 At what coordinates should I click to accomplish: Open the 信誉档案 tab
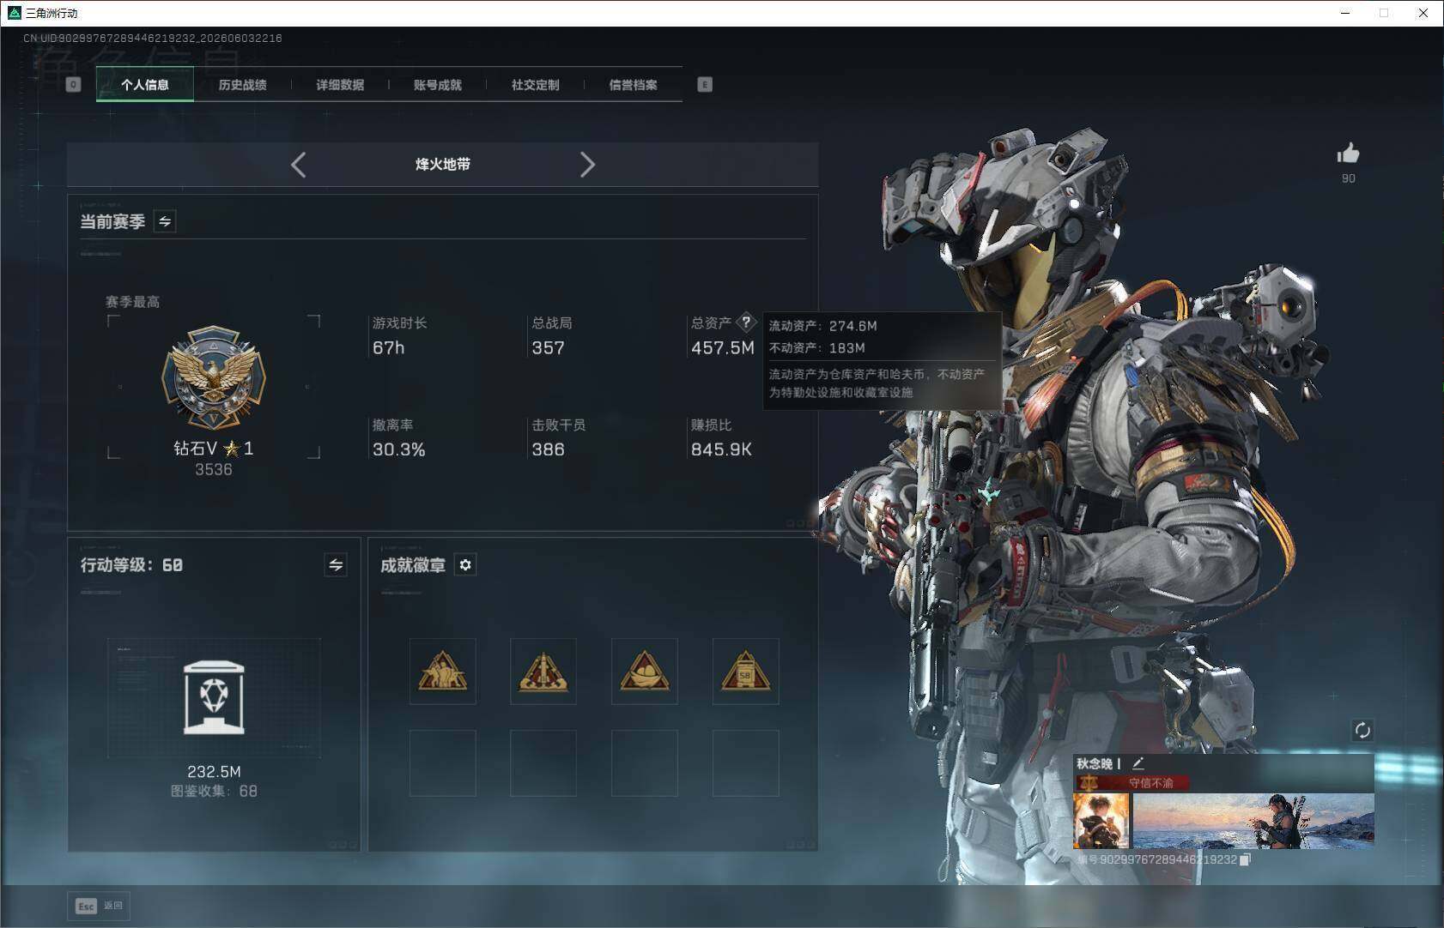[633, 84]
